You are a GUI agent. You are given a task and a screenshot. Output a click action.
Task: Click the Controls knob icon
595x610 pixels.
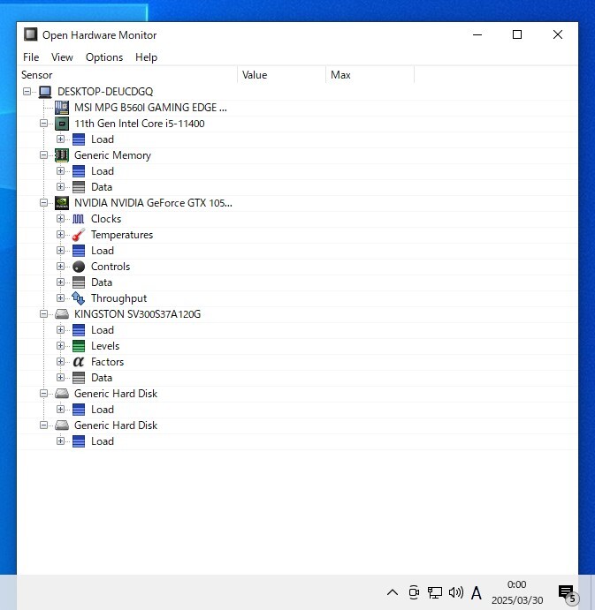pos(79,267)
